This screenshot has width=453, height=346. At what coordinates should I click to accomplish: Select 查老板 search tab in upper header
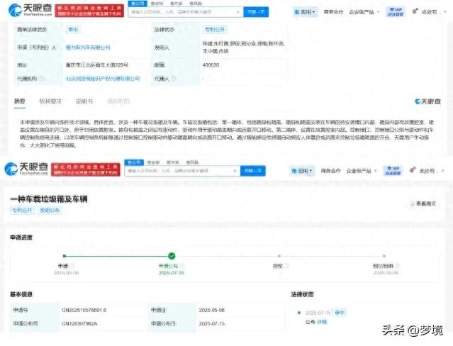click(x=157, y=4)
